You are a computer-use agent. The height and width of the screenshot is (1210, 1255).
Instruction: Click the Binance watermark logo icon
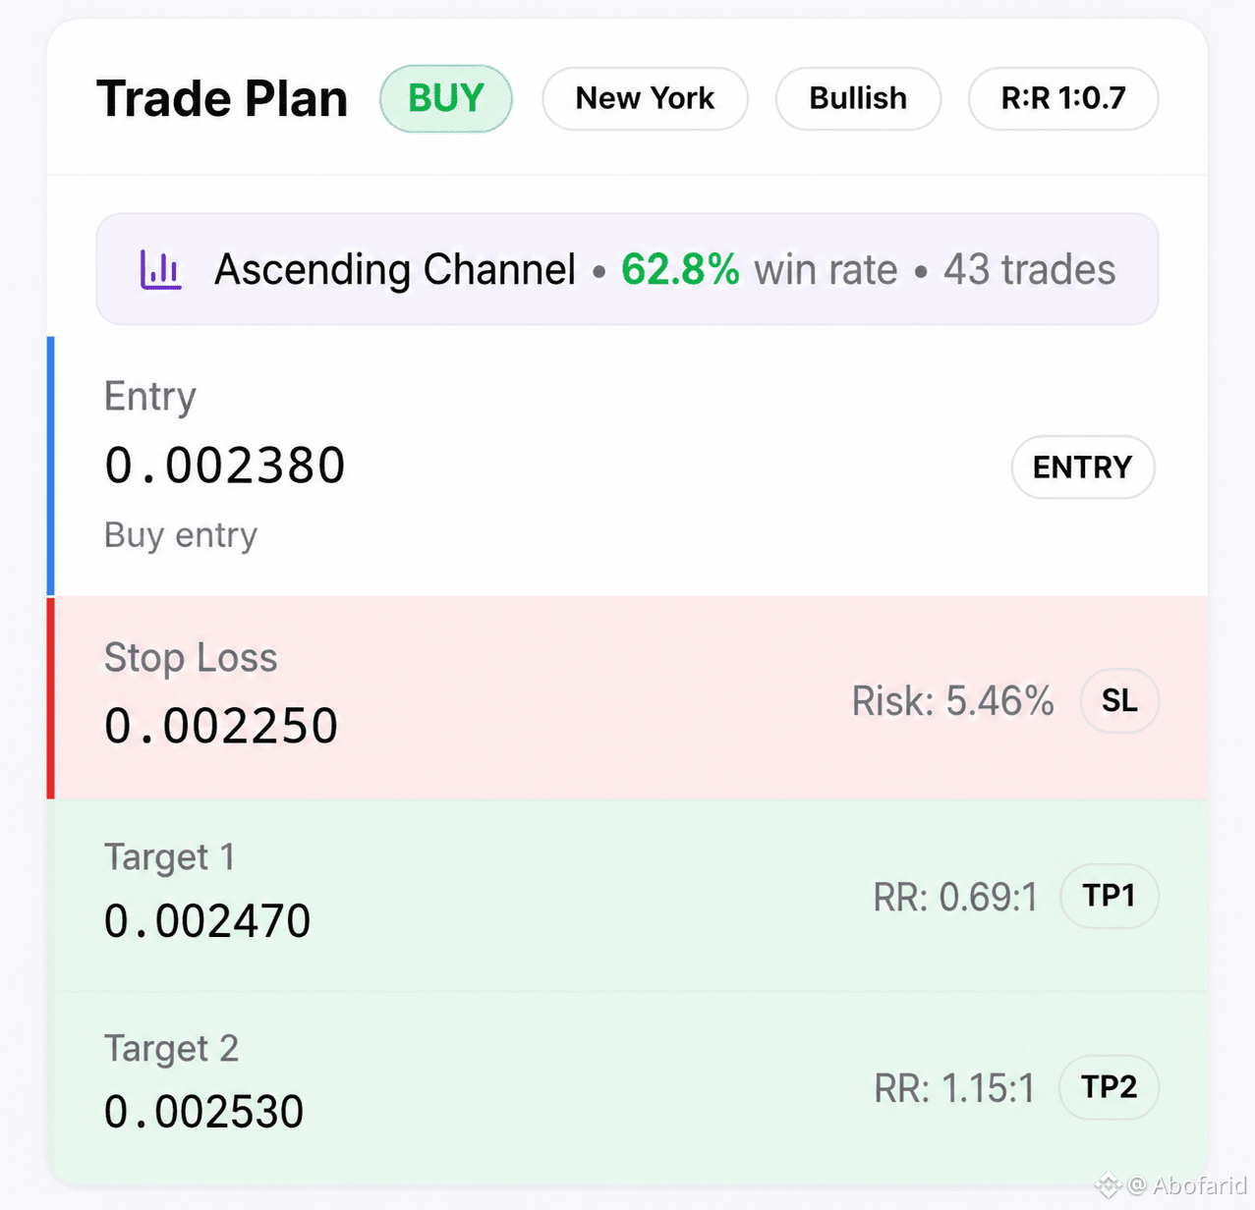tap(1109, 1185)
